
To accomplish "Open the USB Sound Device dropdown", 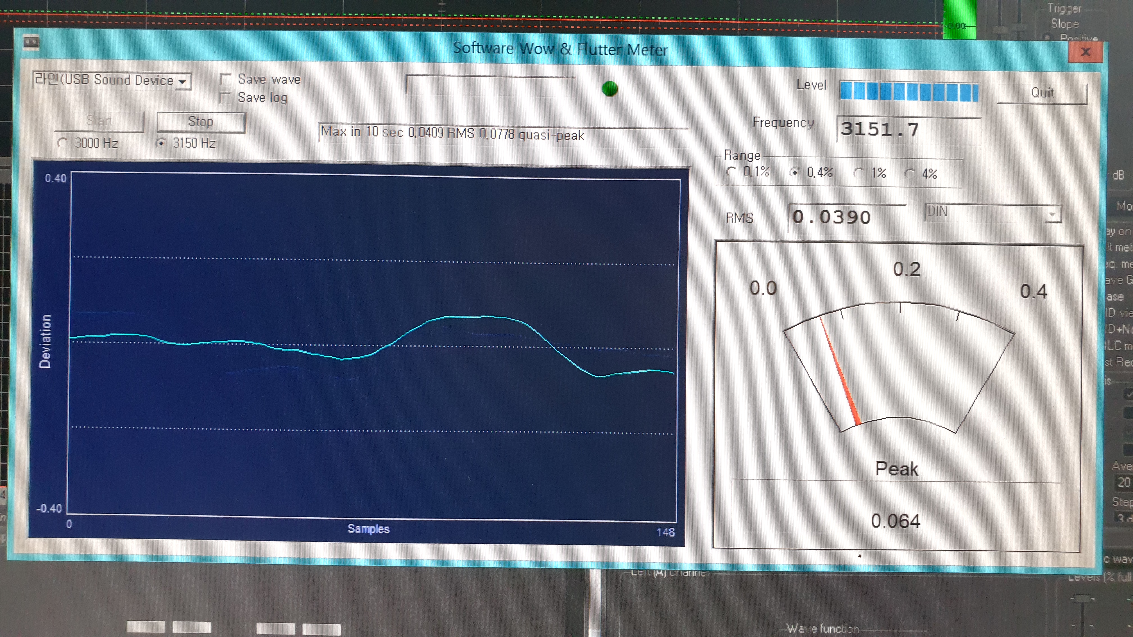I will click(182, 82).
